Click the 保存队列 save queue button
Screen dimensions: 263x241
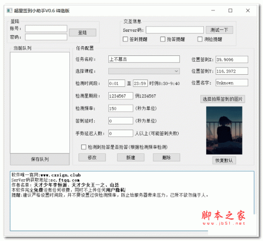click(40, 159)
